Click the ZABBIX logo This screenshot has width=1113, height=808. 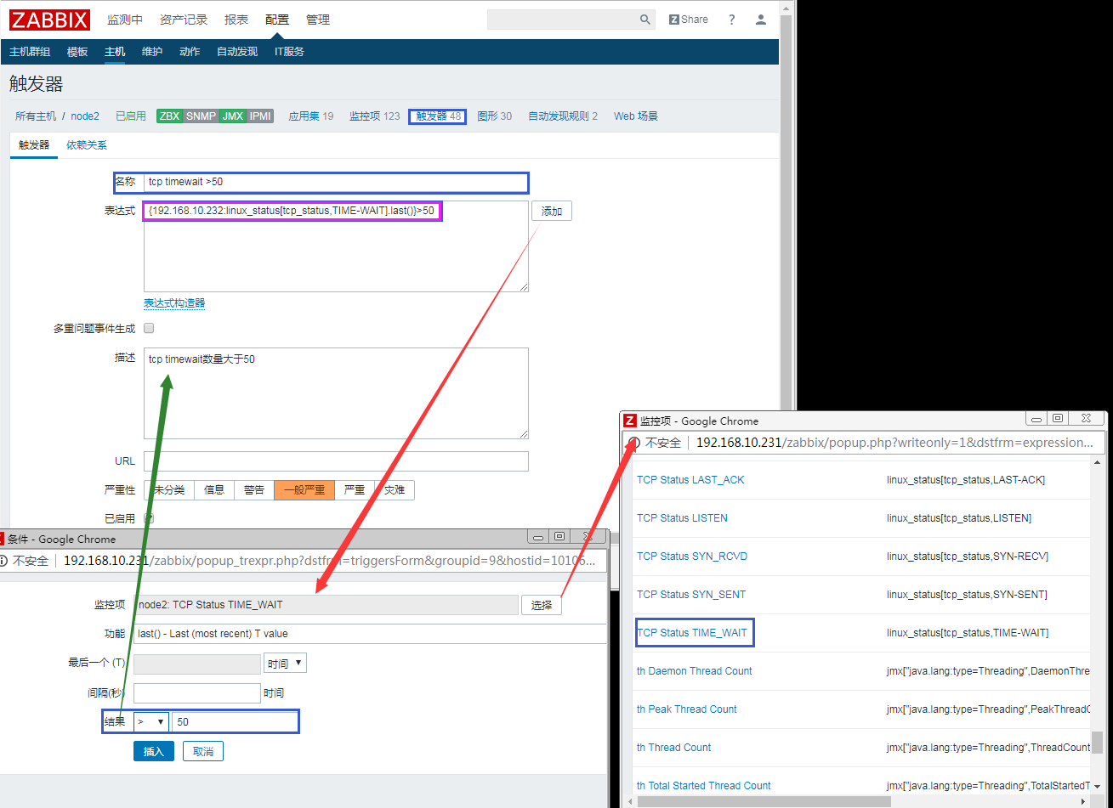(49, 19)
